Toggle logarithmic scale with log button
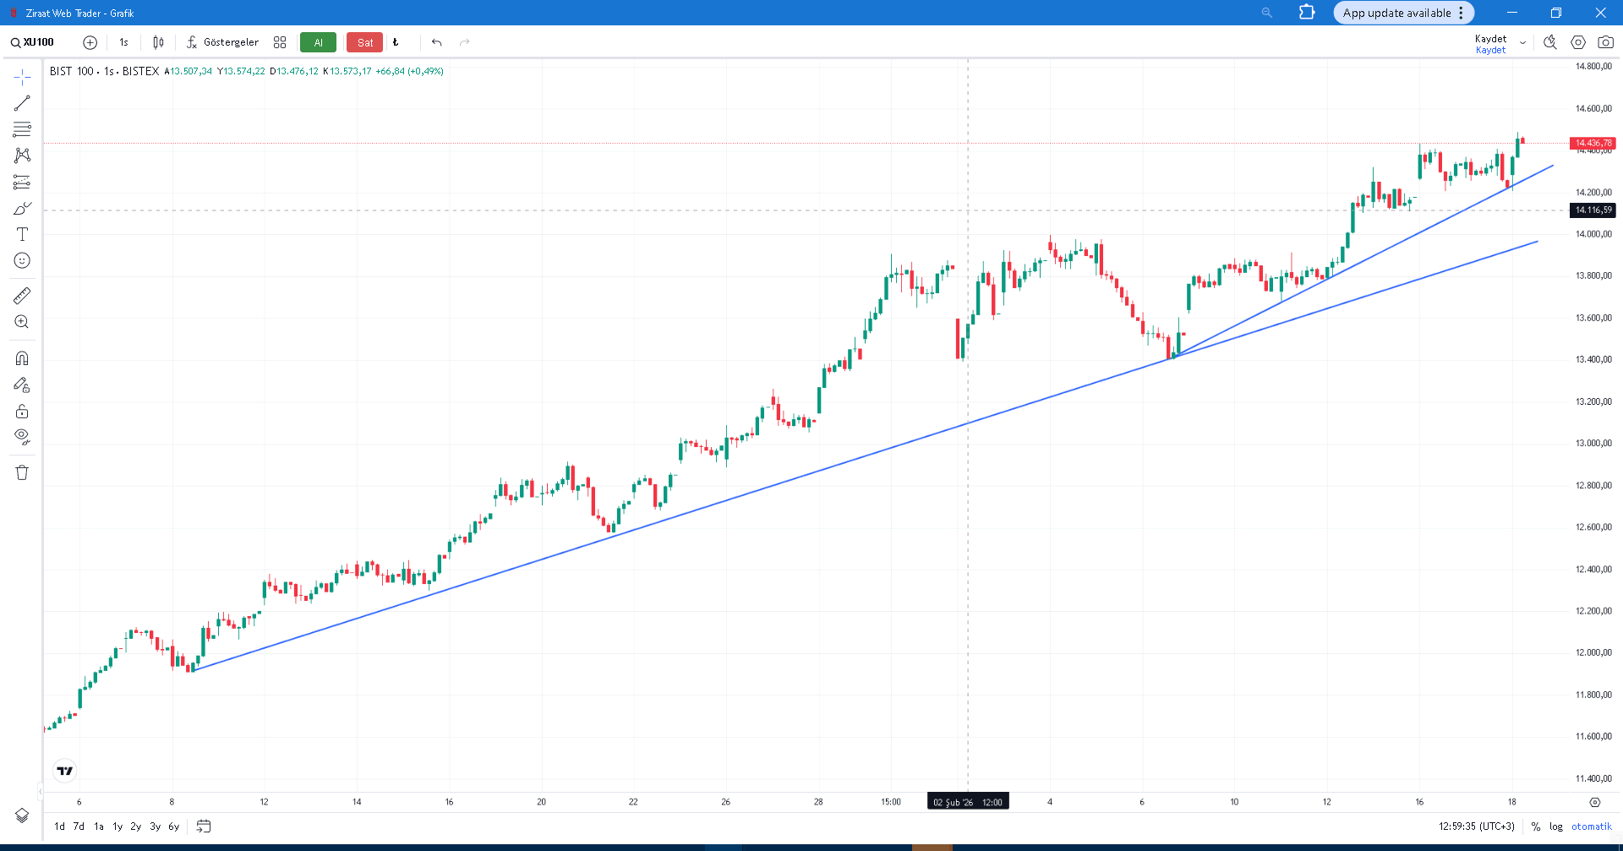Viewport: 1623px width, 851px height. pos(1555,826)
